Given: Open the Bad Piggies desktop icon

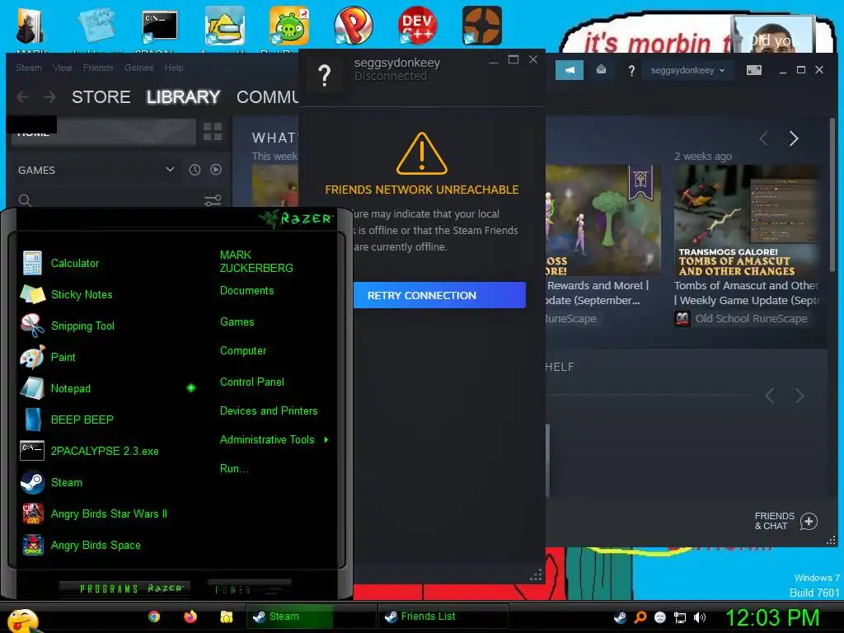Looking at the screenshot, I should 289,26.
